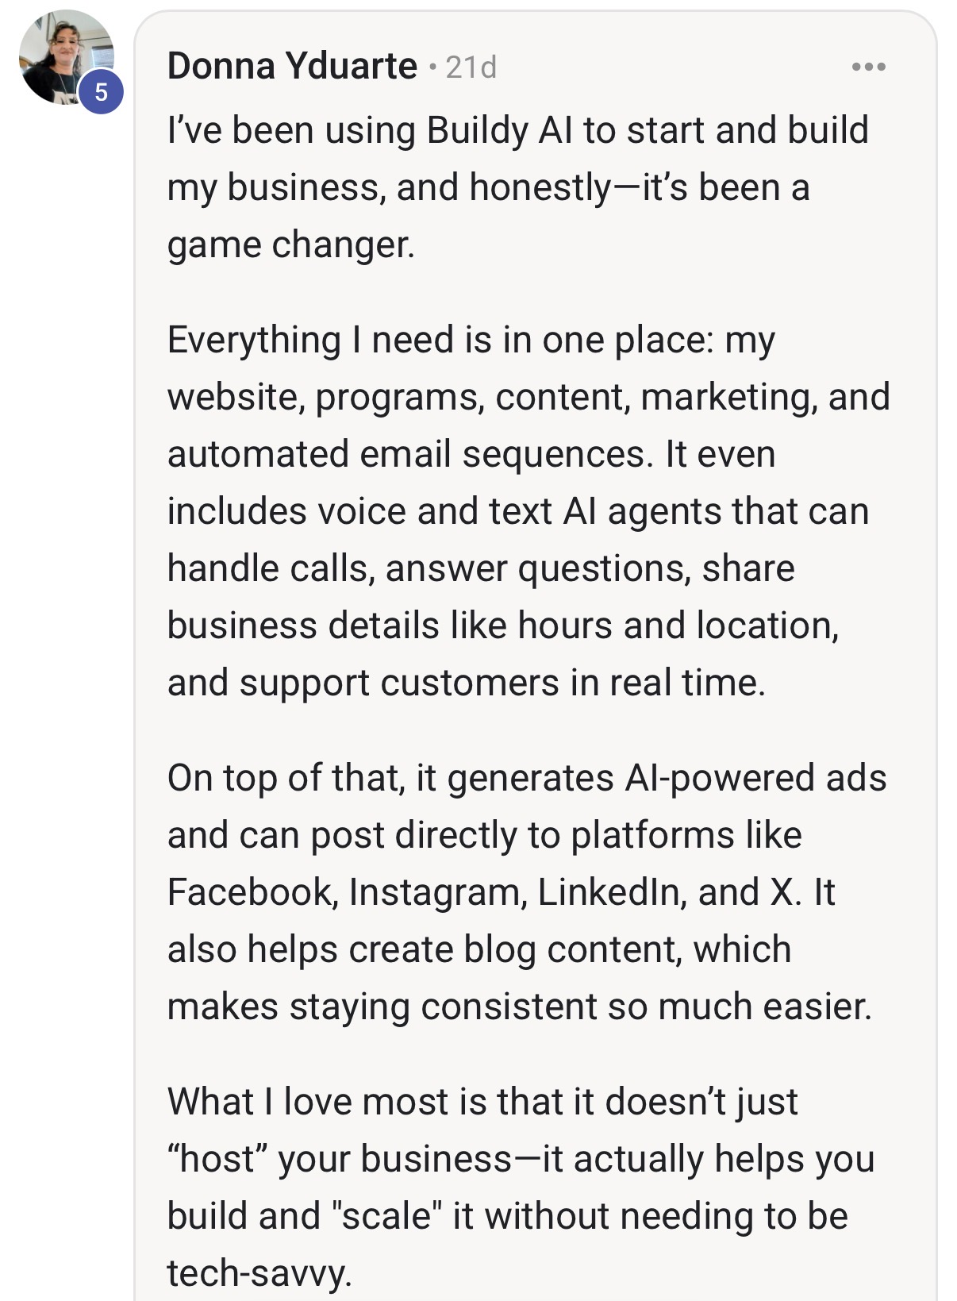Click the paragraph starting "I've been using Buildy"
957x1301 pixels.
517,187
